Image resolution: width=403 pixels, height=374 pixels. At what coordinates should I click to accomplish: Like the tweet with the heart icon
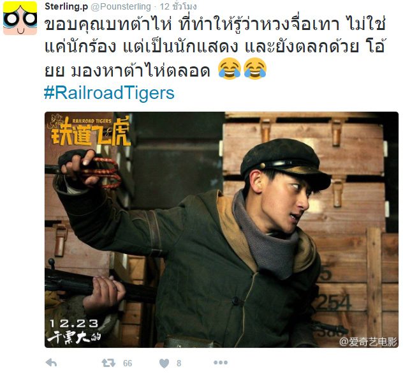point(164,363)
